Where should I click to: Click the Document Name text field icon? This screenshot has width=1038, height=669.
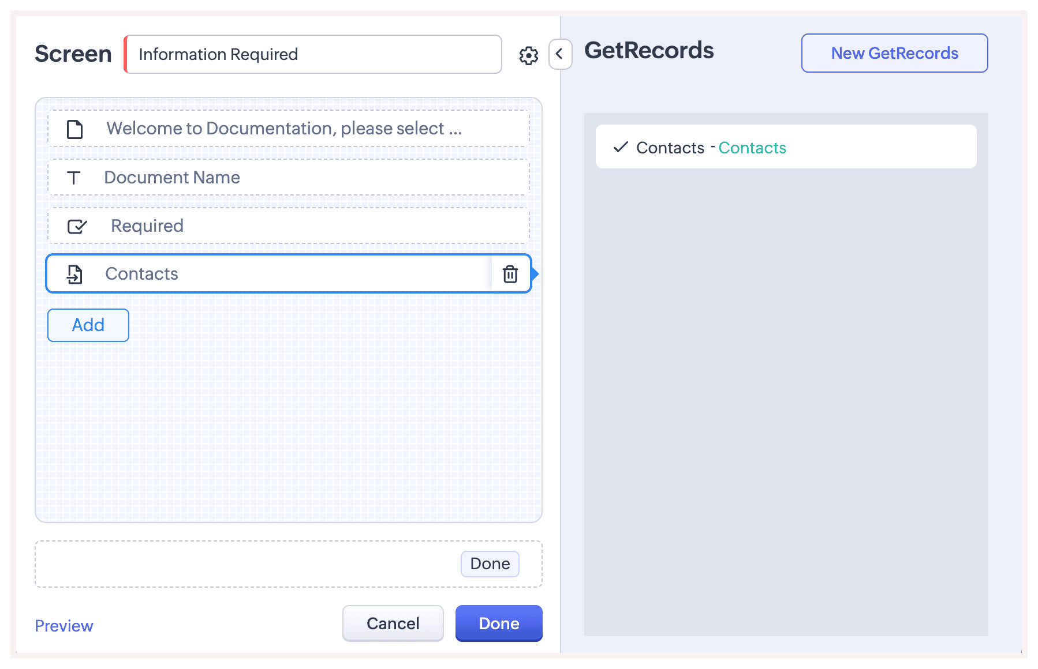(74, 178)
